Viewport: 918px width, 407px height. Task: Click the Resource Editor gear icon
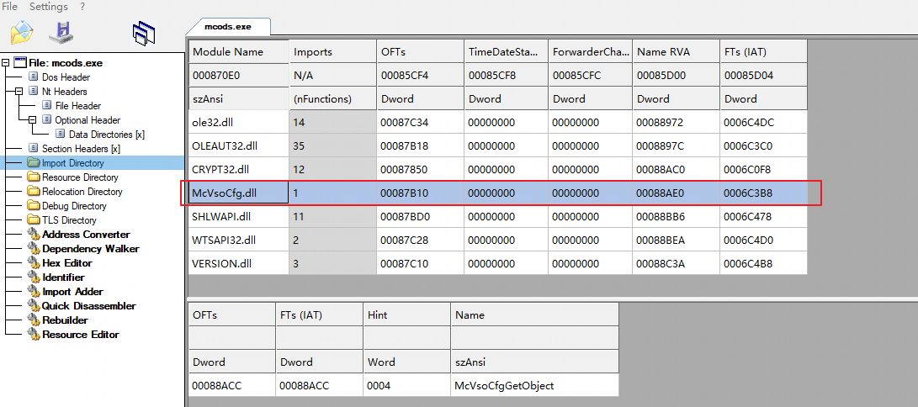pos(33,335)
